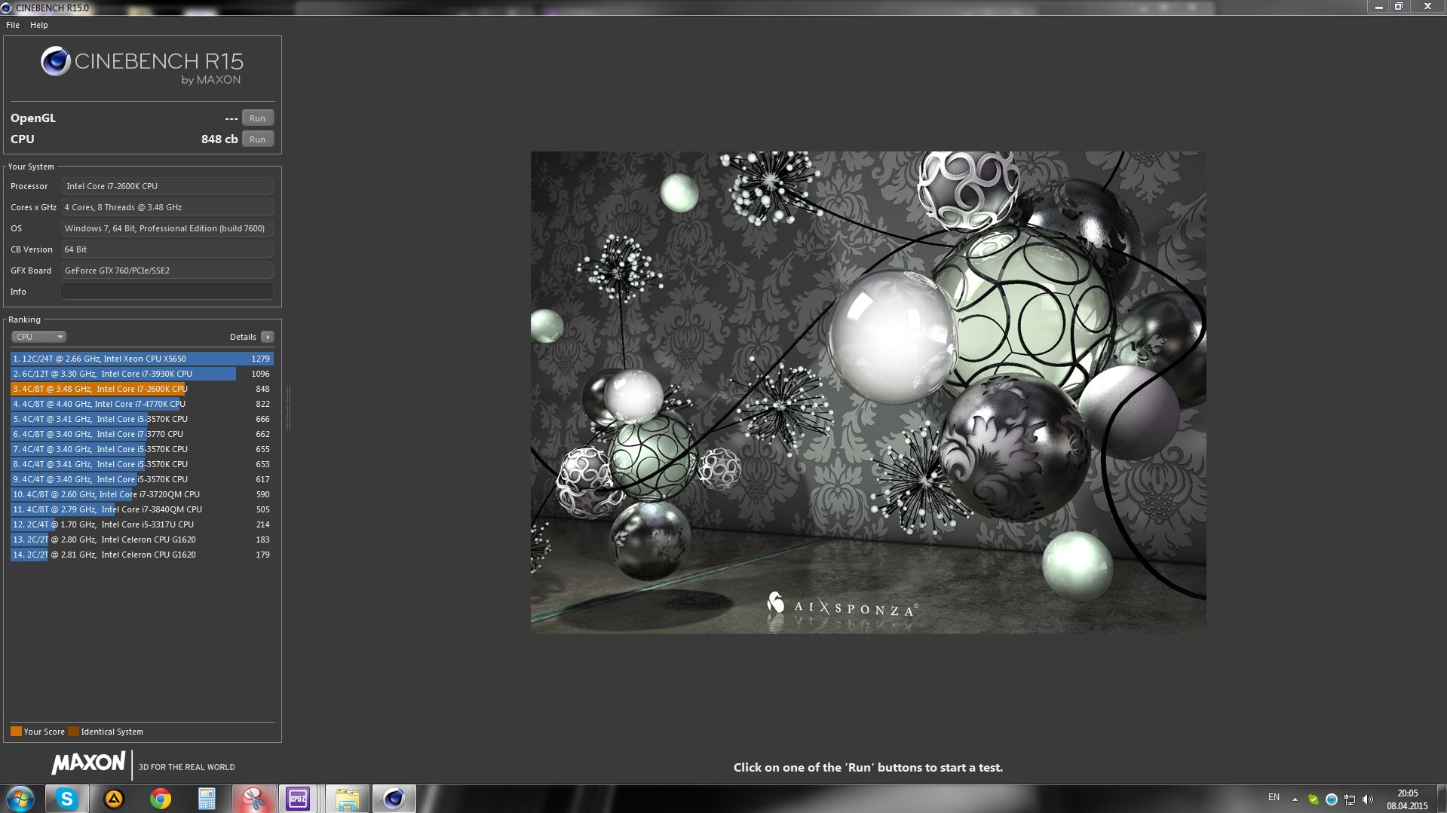The image size is (1447, 813).
Task: Click the Details arrow button
Action: point(268,337)
